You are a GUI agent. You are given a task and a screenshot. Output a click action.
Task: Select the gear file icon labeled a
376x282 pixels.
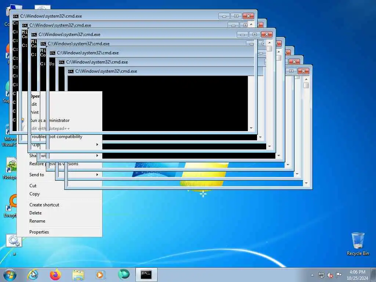pyautogui.click(x=14, y=245)
